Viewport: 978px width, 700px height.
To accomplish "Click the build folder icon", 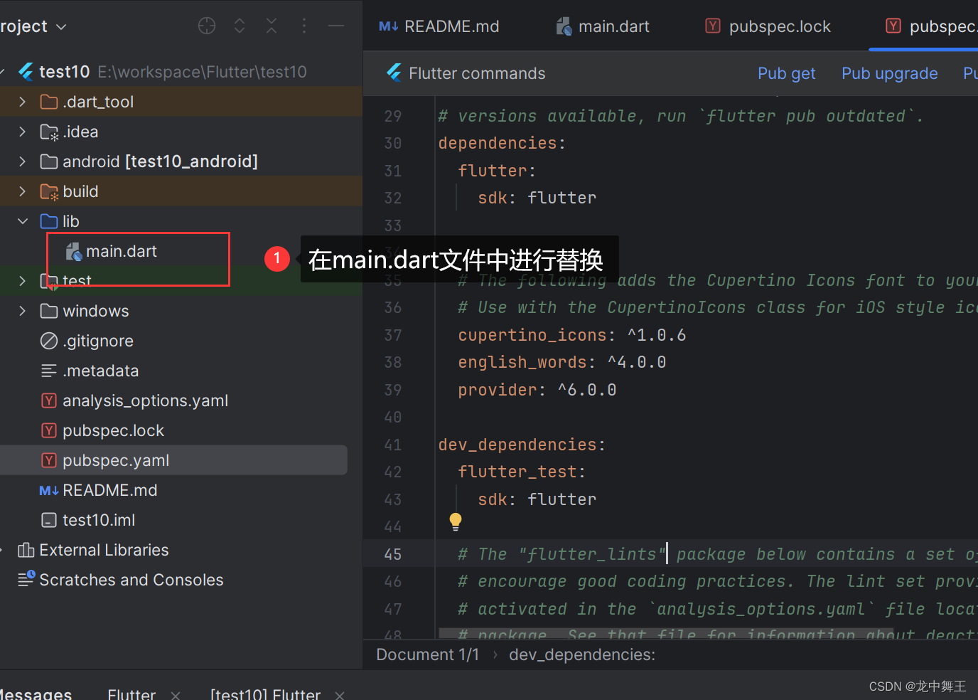I will pyautogui.click(x=49, y=191).
